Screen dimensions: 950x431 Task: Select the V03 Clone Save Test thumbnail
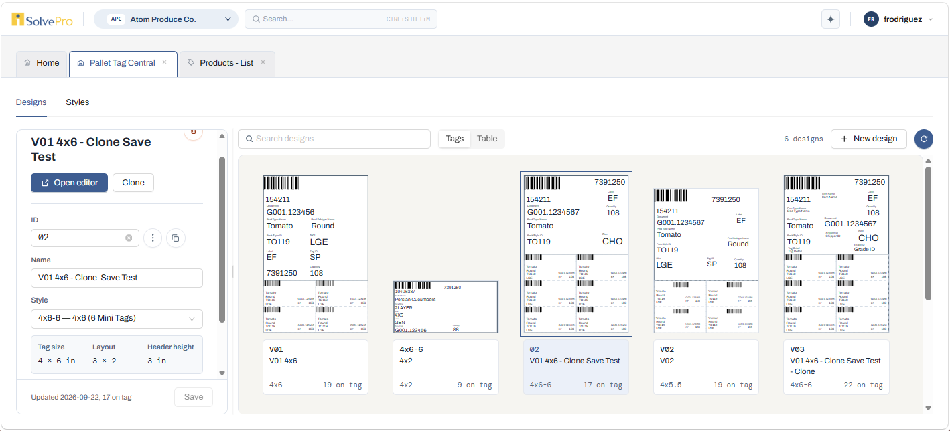[836, 254]
